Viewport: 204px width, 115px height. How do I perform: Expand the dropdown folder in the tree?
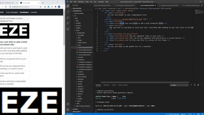point(81,74)
